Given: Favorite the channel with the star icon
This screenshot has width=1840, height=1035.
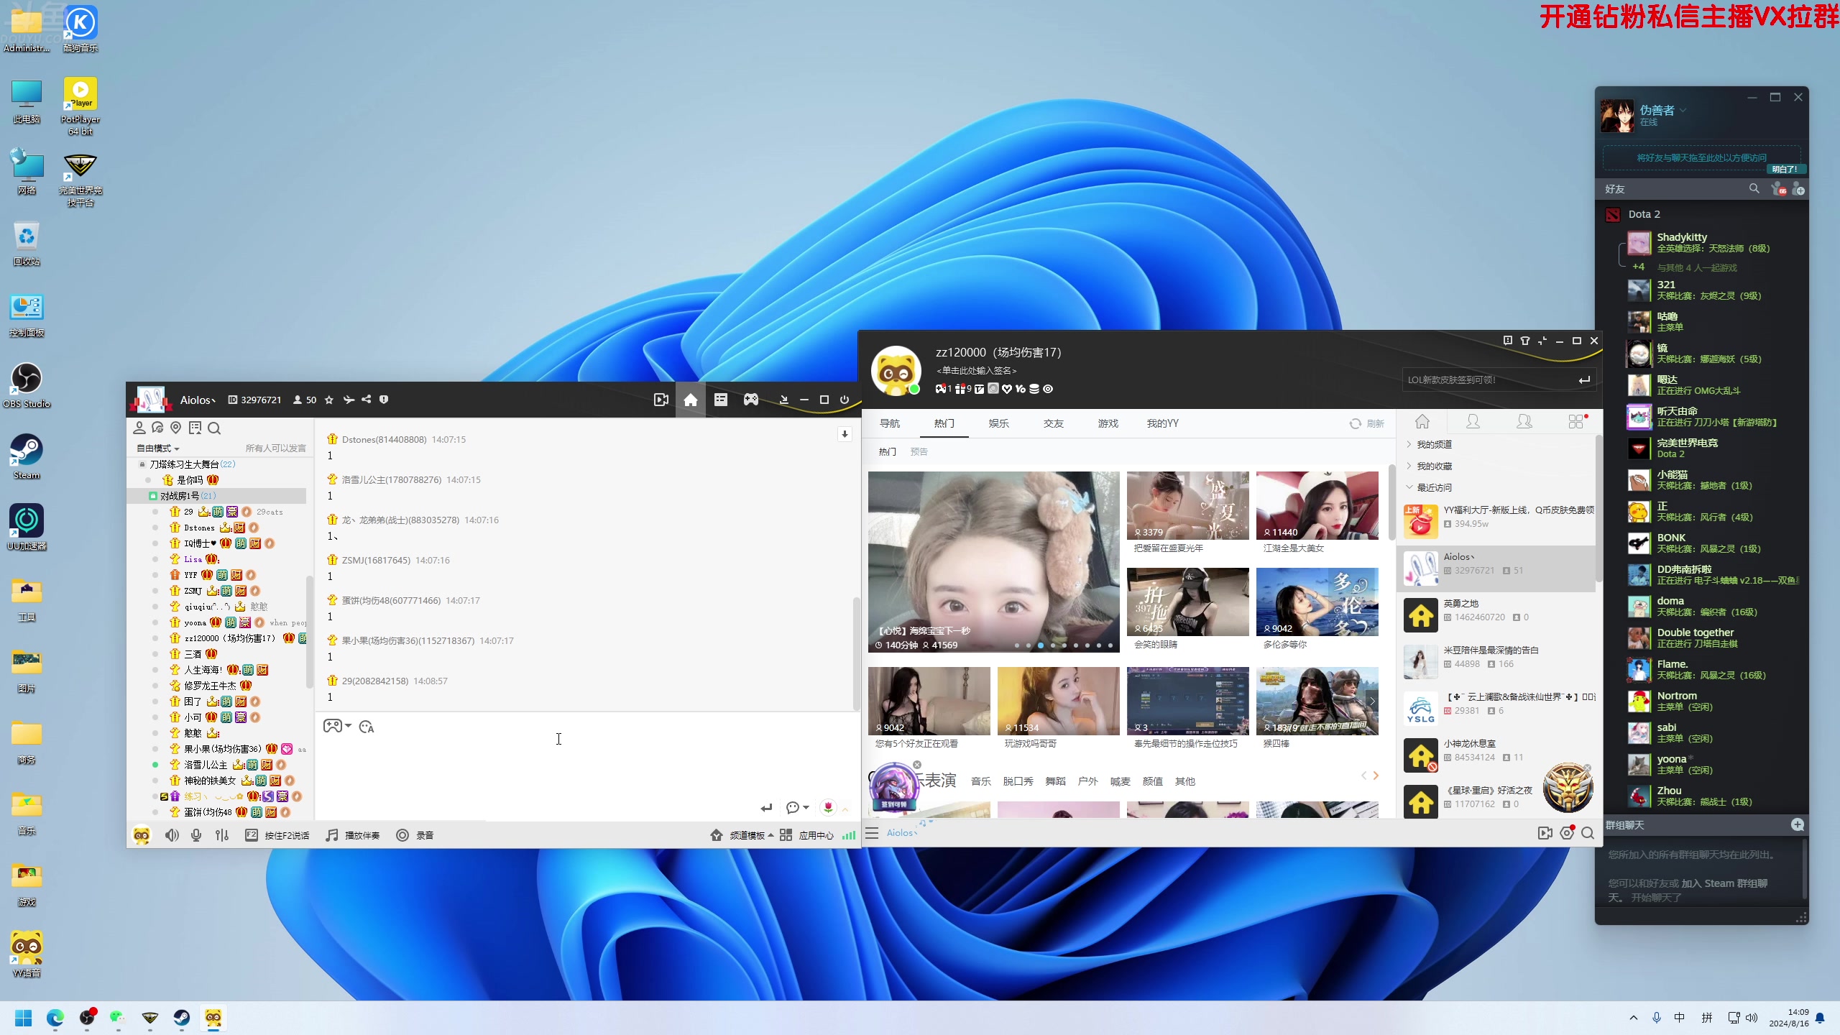Looking at the screenshot, I should coord(329,400).
